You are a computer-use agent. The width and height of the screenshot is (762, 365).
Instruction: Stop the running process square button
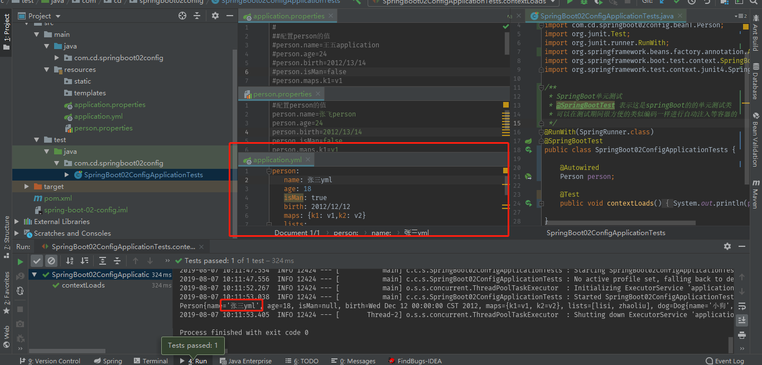pyautogui.click(x=21, y=309)
